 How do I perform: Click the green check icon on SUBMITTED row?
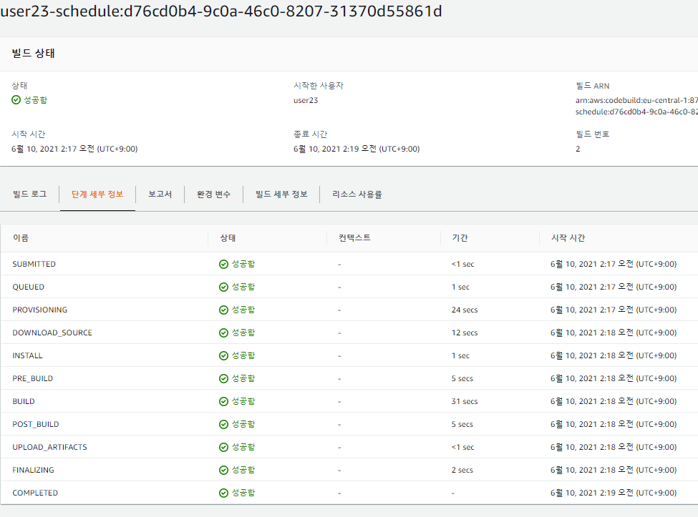coord(225,264)
